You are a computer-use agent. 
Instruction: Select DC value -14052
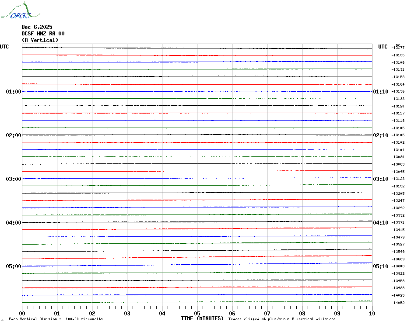click(x=398, y=303)
